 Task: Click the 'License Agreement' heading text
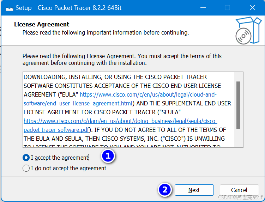[x=42, y=24]
